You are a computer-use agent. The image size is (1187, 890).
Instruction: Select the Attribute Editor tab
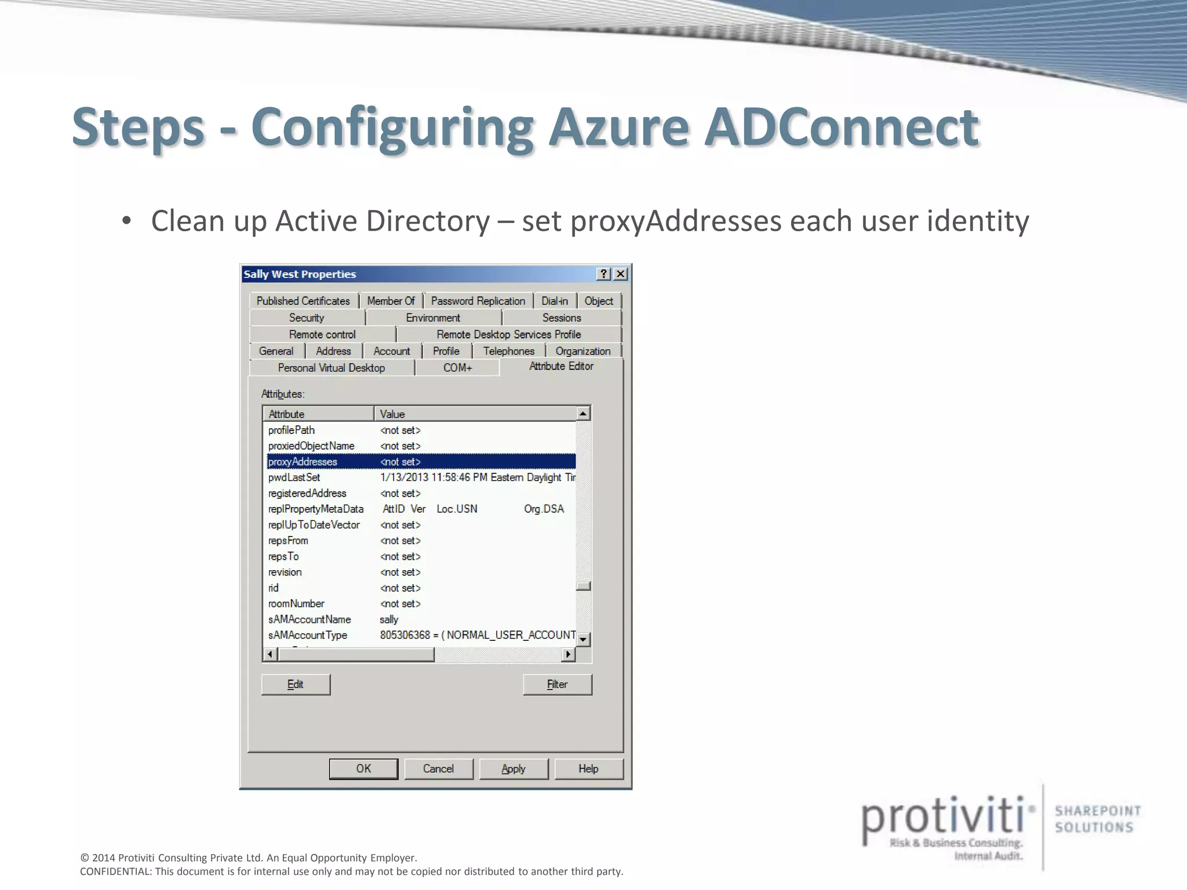coord(561,366)
